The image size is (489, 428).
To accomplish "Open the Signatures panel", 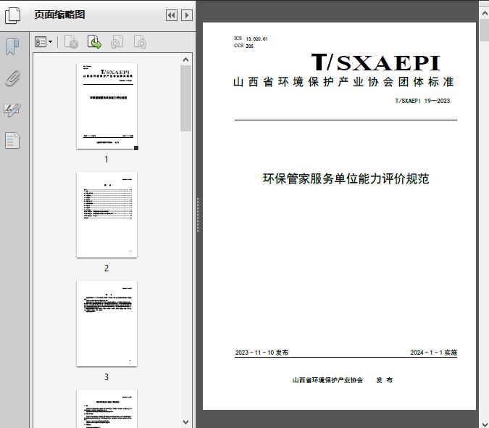I will point(12,110).
